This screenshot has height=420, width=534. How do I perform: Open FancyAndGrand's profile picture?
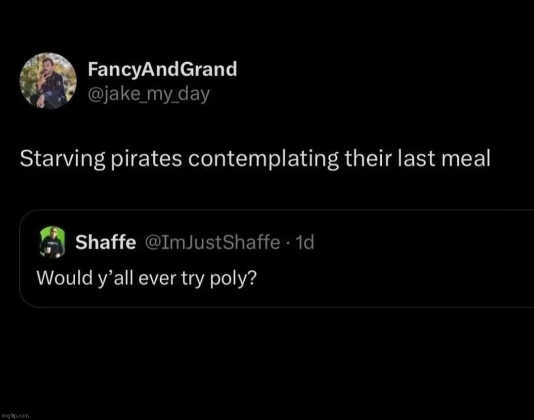pos(48,81)
